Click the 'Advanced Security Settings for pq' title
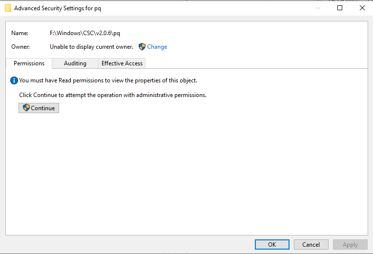The image size is (373, 254). [58, 8]
